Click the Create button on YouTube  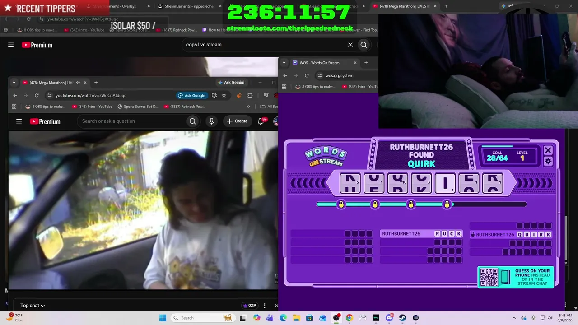(237, 121)
